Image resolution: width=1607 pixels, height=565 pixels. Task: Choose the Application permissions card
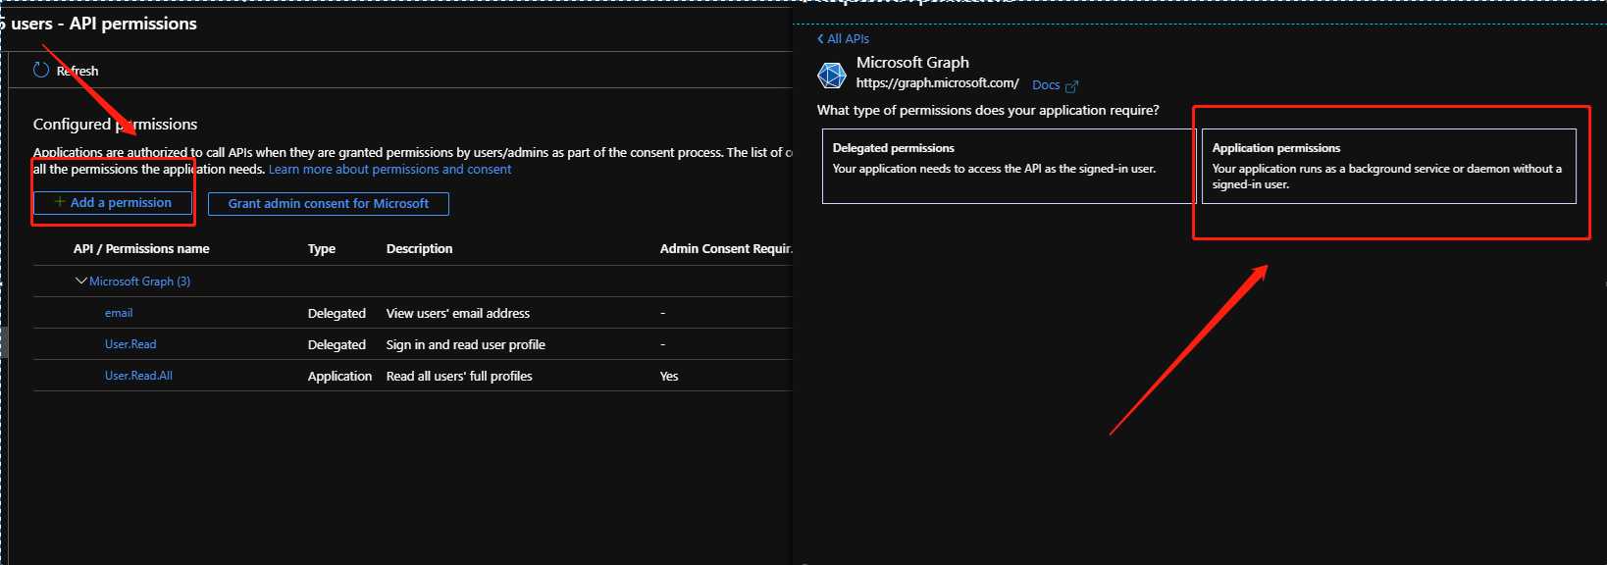[x=1389, y=166]
